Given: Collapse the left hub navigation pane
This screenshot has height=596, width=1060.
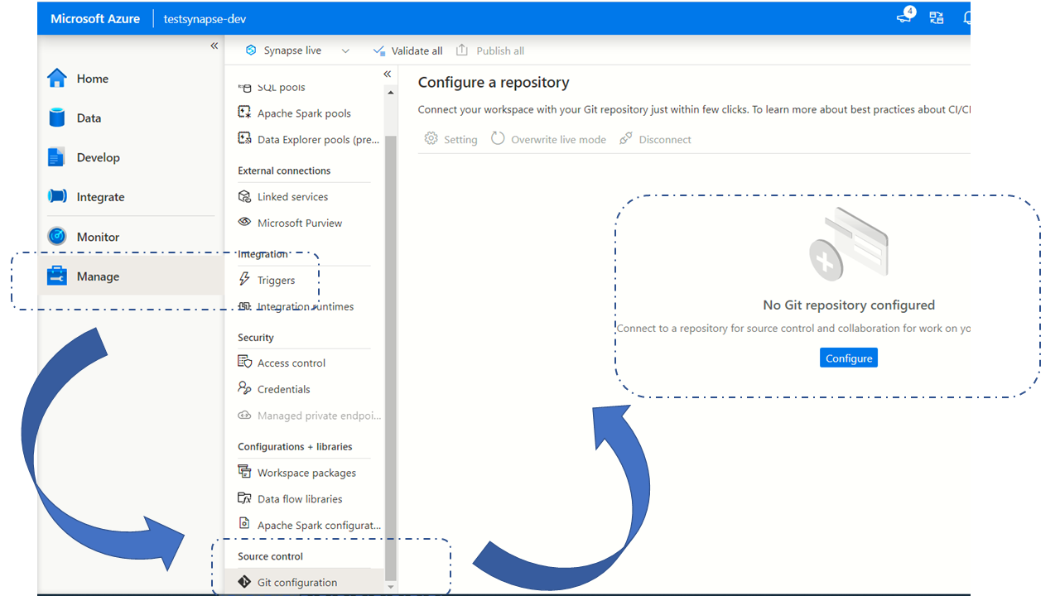Looking at the screenshot, I should (x=214, y=46).
